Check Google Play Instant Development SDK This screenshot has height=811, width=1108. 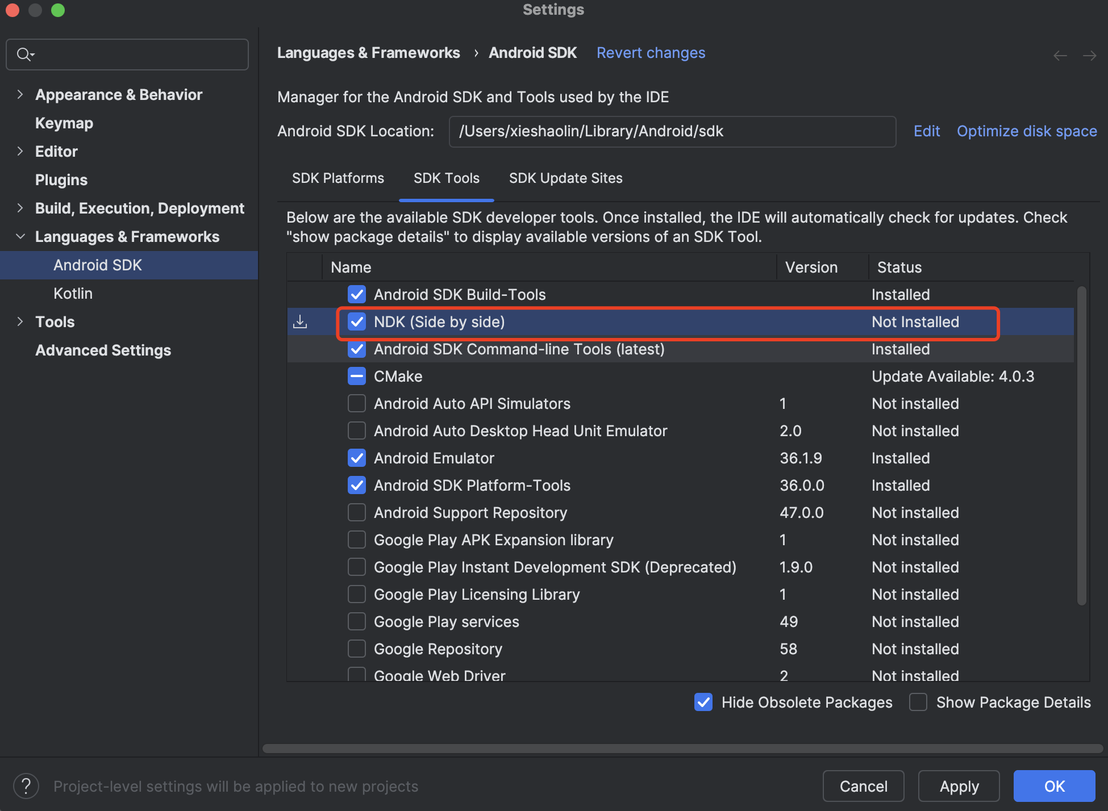[x=357, y=567]
